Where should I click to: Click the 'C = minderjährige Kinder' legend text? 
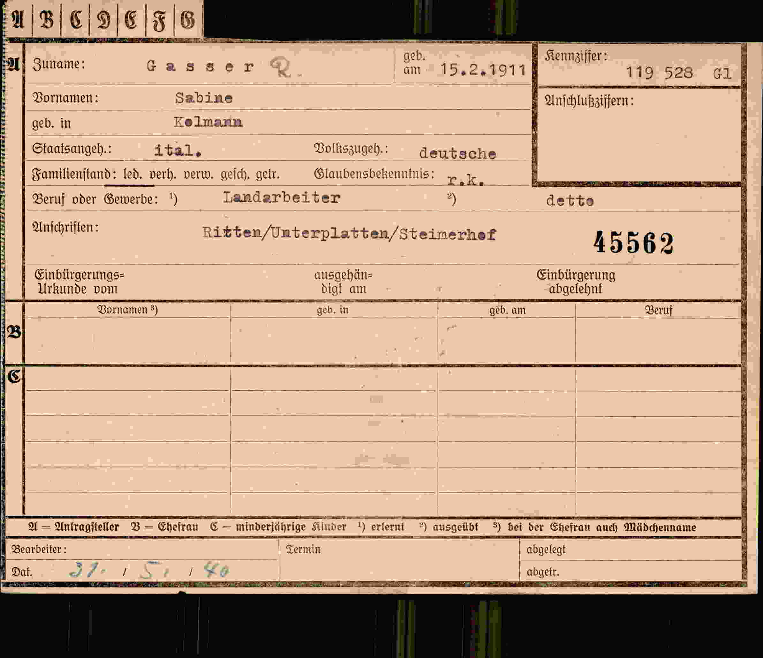(278, 527)
